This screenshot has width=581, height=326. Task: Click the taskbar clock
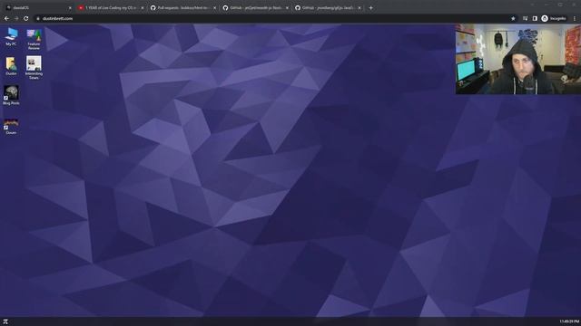[x=569, y=321]
